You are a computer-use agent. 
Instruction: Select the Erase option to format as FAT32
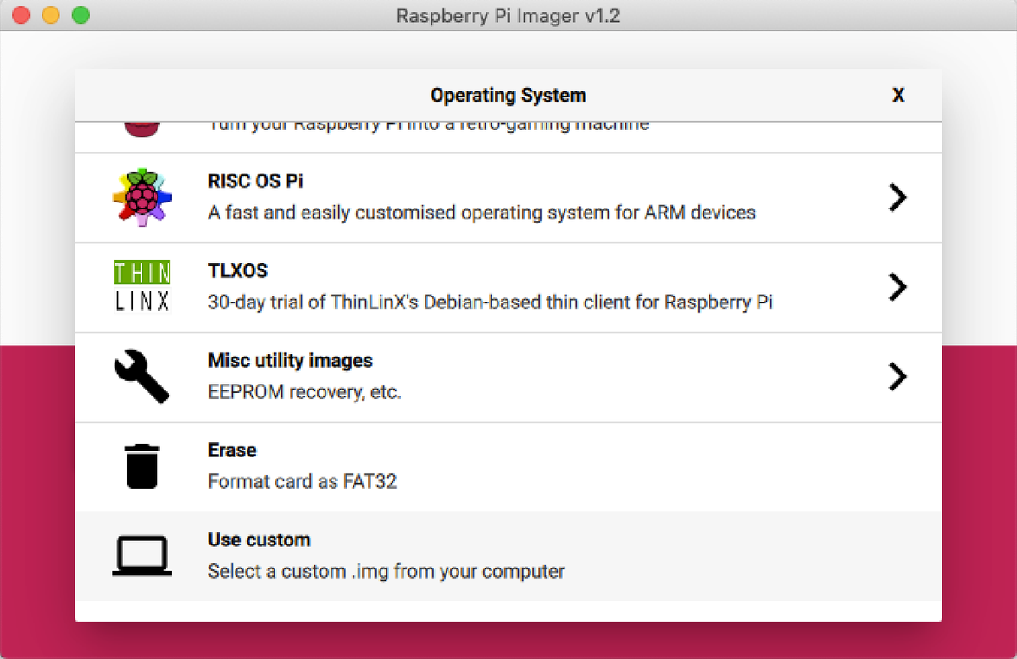point(508,466)
